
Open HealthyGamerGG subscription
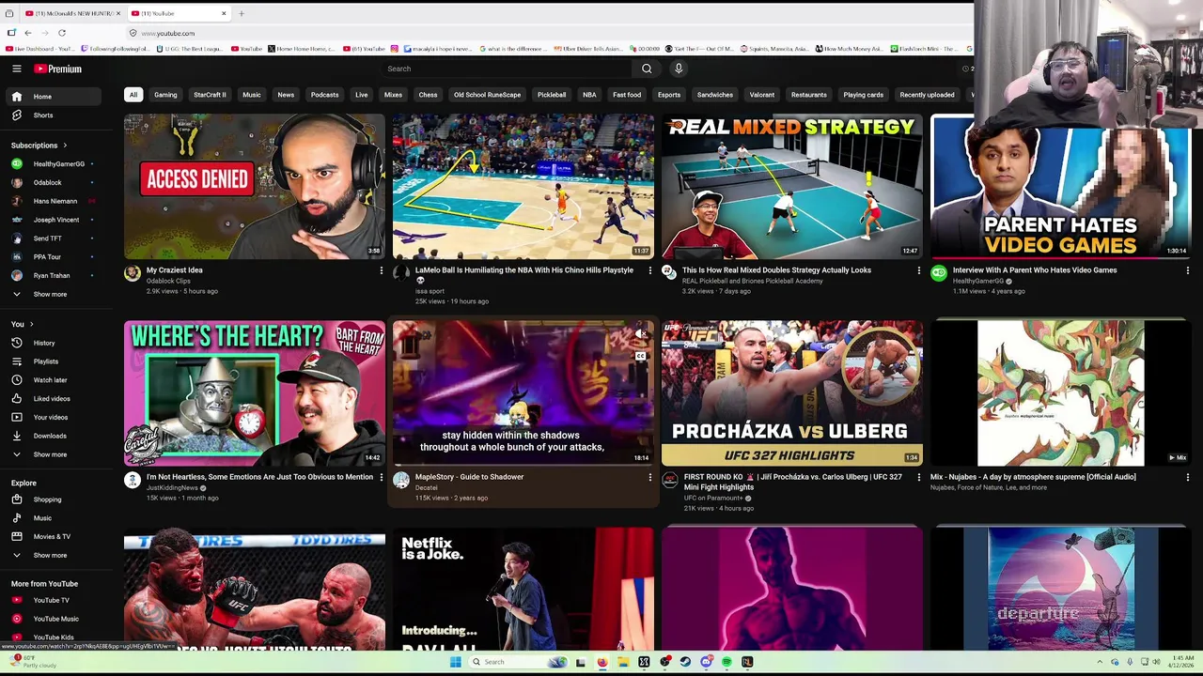coord(54,164)
